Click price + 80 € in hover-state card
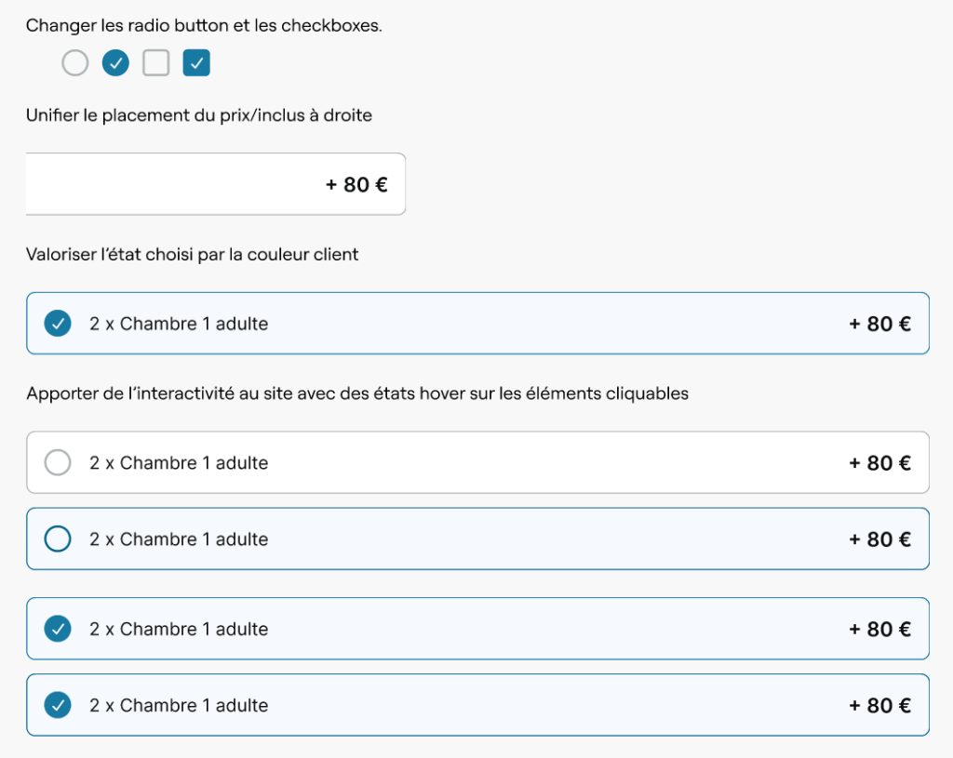The height and width of the screenshot is (758, 953). (880, 539)
